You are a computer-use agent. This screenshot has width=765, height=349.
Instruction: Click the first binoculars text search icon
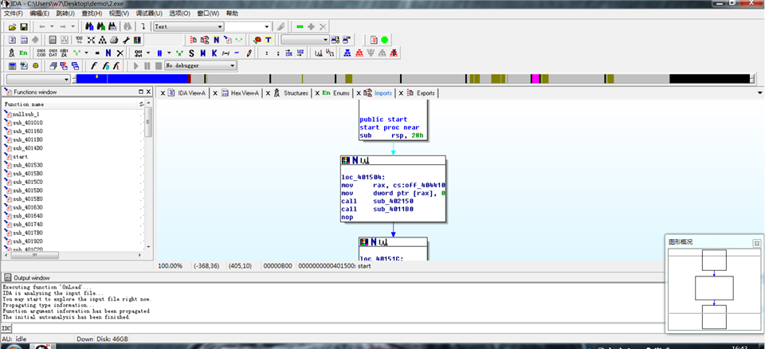click(x=89, y=26)
